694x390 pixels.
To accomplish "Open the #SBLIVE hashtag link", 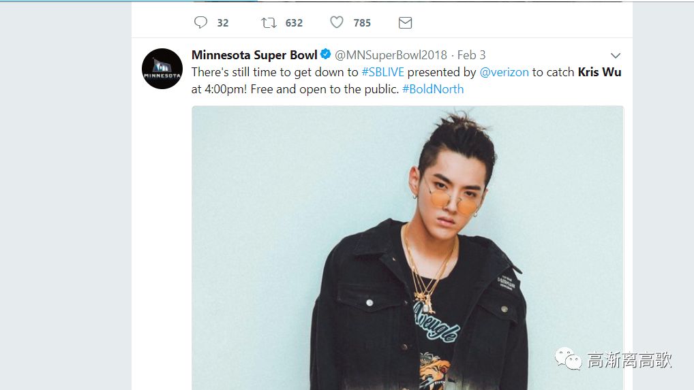I will [x=383, y=72].
